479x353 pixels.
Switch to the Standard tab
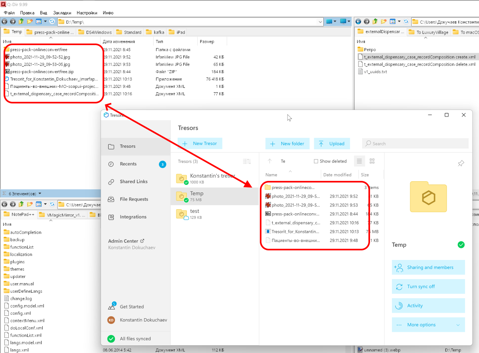(129, 32)
